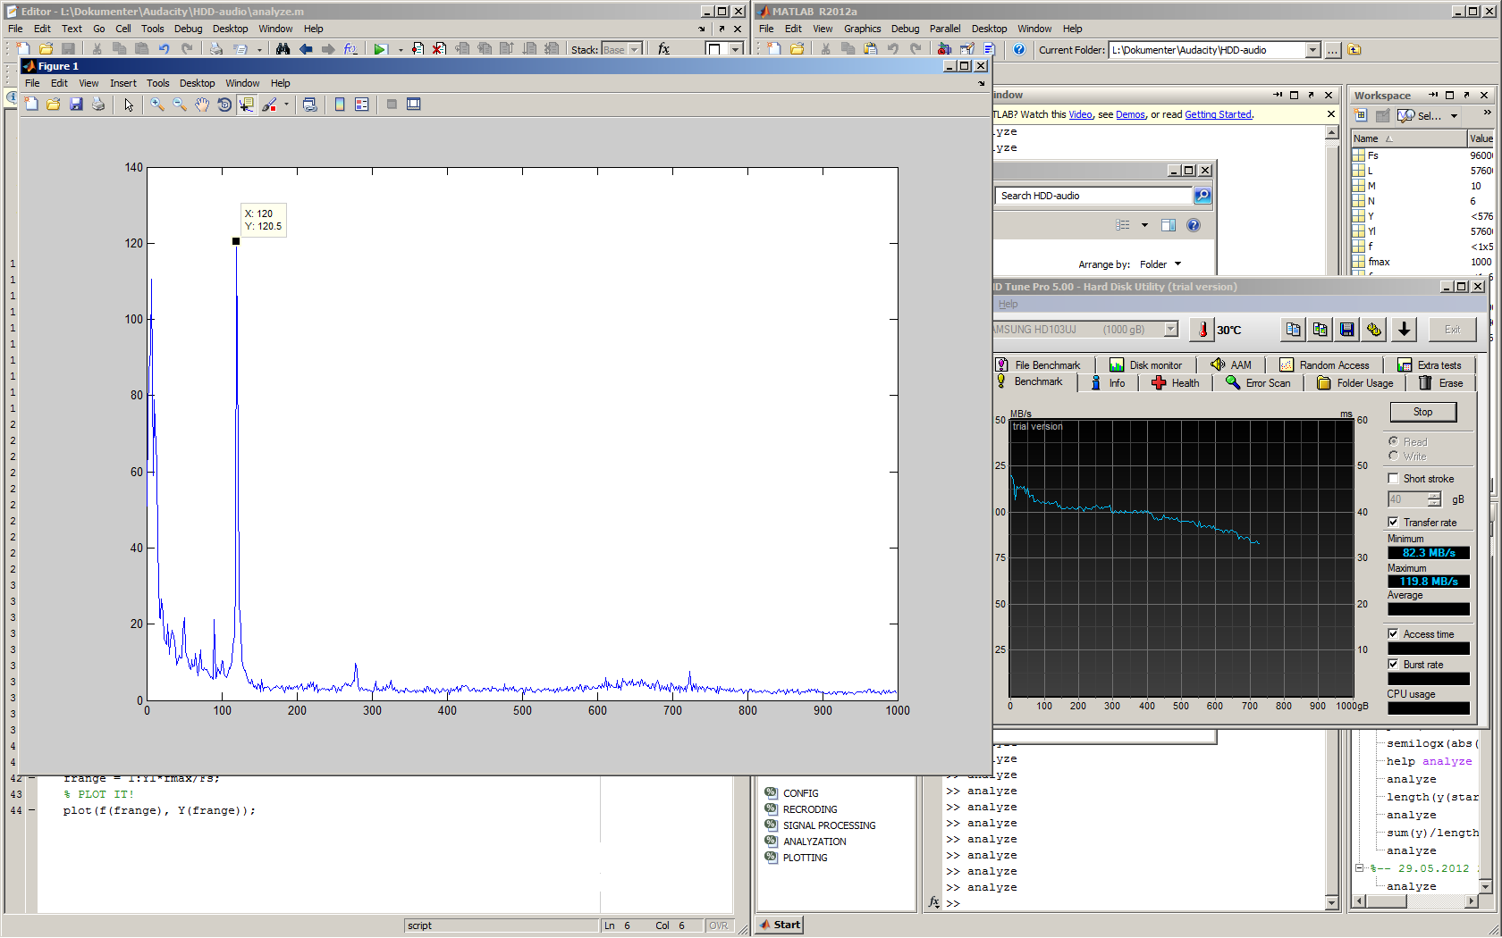Enable the Short stroke checkbox
Viewport: 1502px width, 938px height.
(1393, 479)
